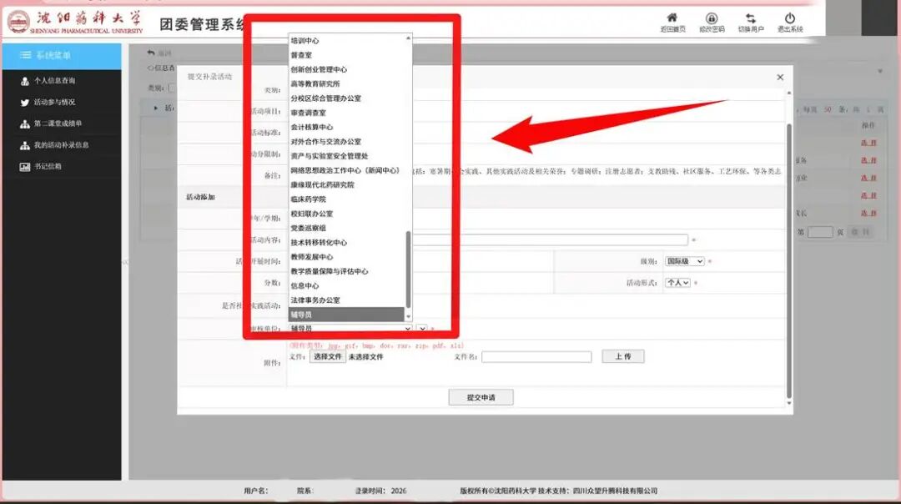This screenshot has height=504, width=901.
Task: Open the change password lock icon (修改密码)
Action: point(712,18)
